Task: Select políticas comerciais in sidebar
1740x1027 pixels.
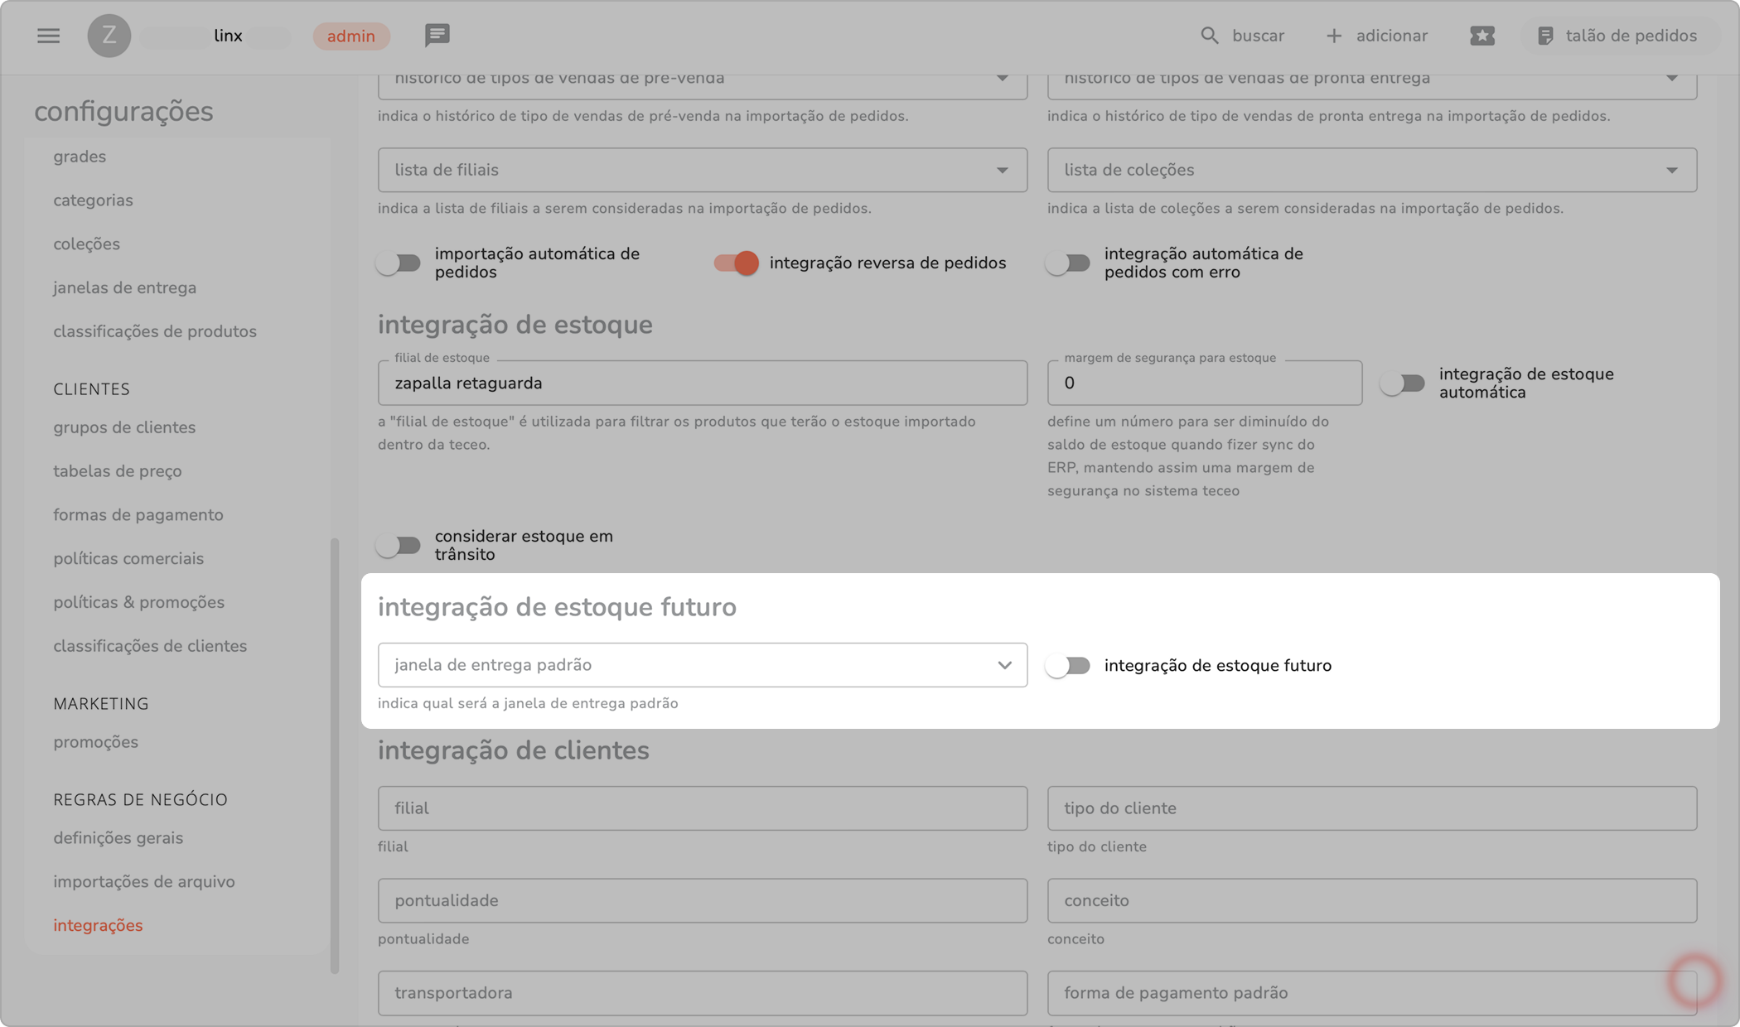Action: point(128,558)
